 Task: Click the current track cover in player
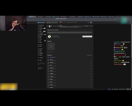pyautogui.click(x=58, y=26)
